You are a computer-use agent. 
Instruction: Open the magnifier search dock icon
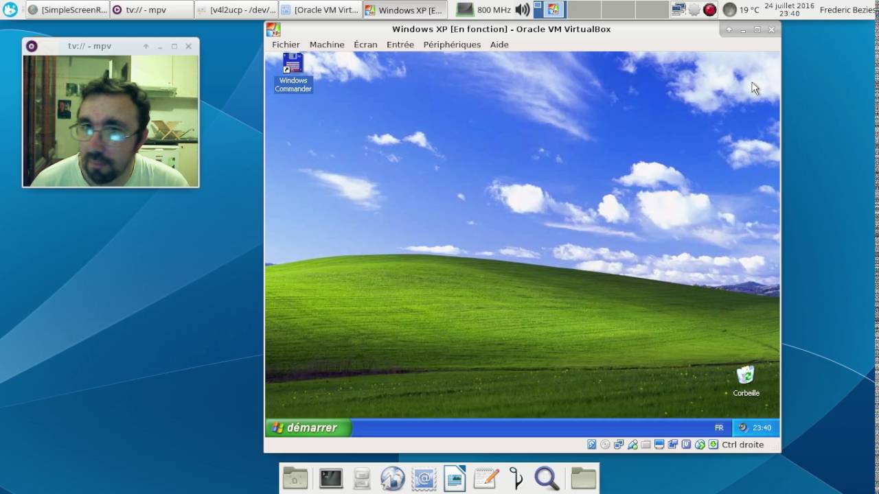pyautogui.click(x=547, y=478)
